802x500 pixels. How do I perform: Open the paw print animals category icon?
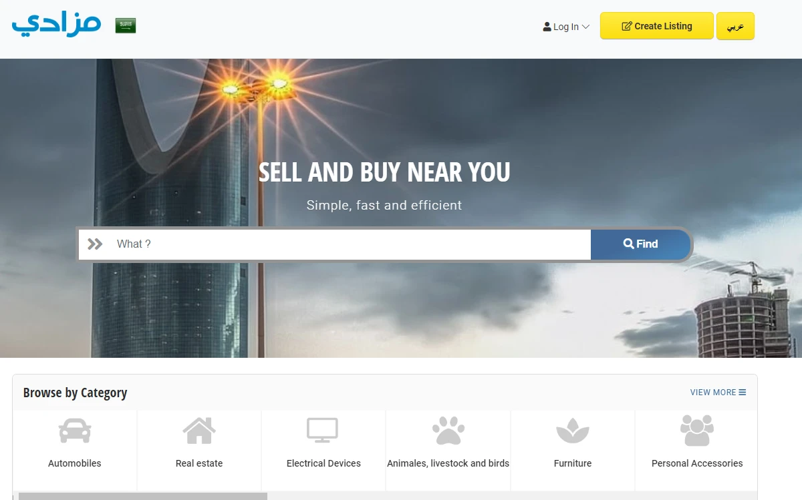pyautogui.click(x=448, y=431)
